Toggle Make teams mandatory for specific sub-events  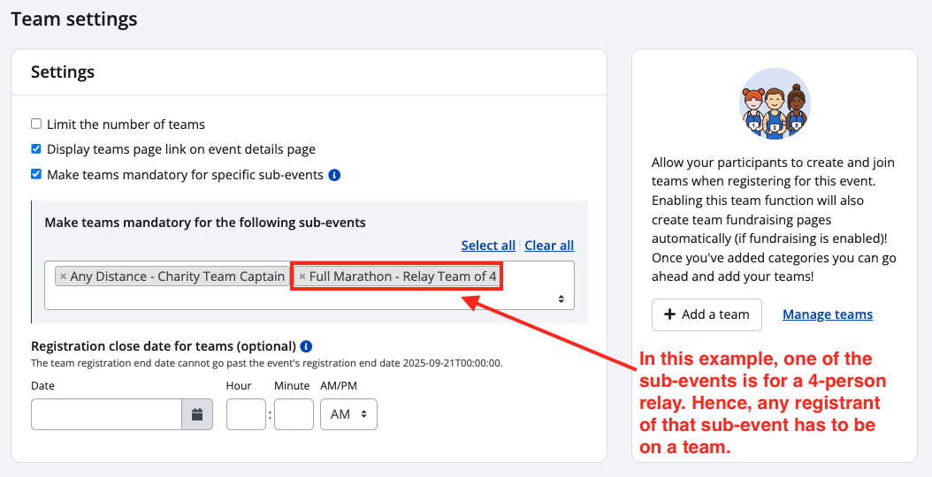pyautogui.click(x=36, y=174)
